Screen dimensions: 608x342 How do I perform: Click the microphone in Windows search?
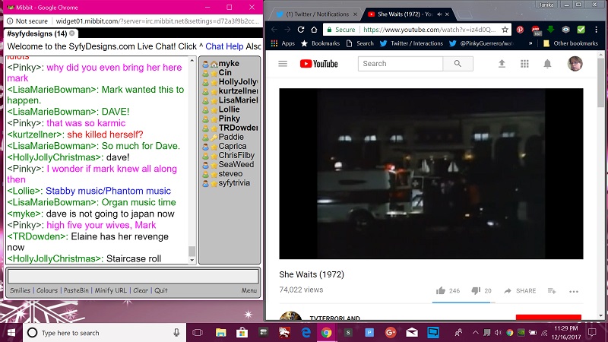coord(176,333)
